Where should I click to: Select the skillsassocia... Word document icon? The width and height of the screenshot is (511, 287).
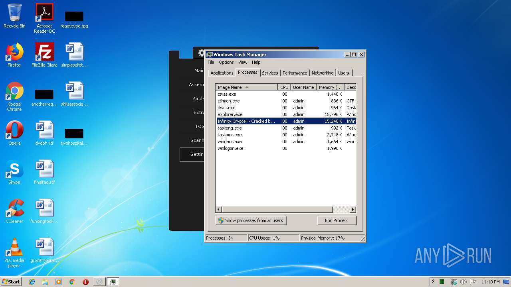click(x=74, y=94)
